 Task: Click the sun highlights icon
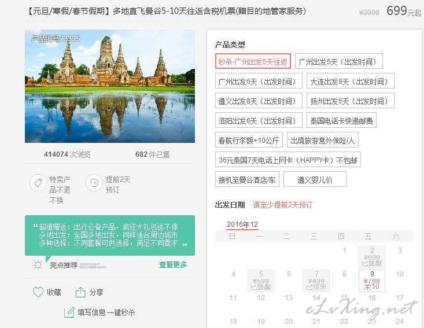click(x=38, y=265)
